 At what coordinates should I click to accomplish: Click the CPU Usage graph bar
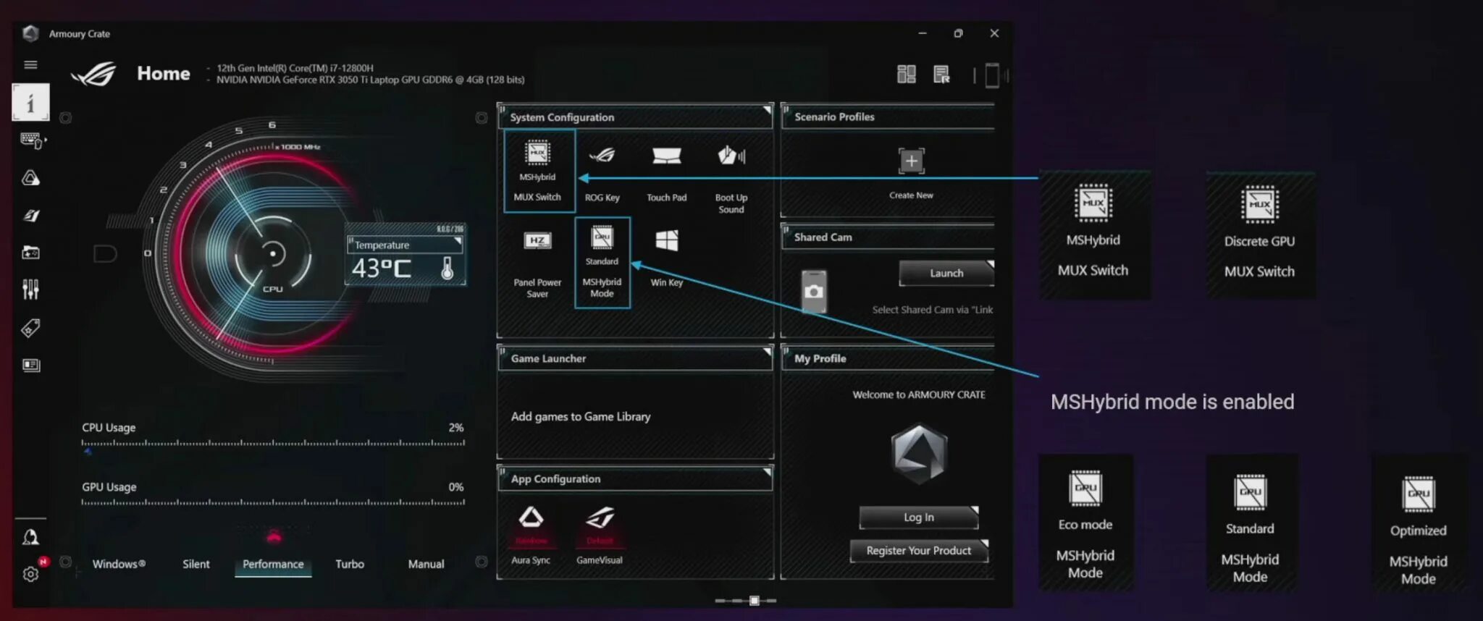(273, 442)
